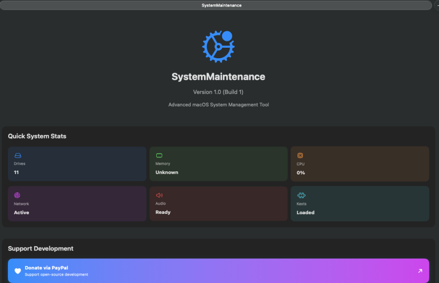The image size is (439, 283).
Task: Click the 0% CPU value
Action: (301, 173)
